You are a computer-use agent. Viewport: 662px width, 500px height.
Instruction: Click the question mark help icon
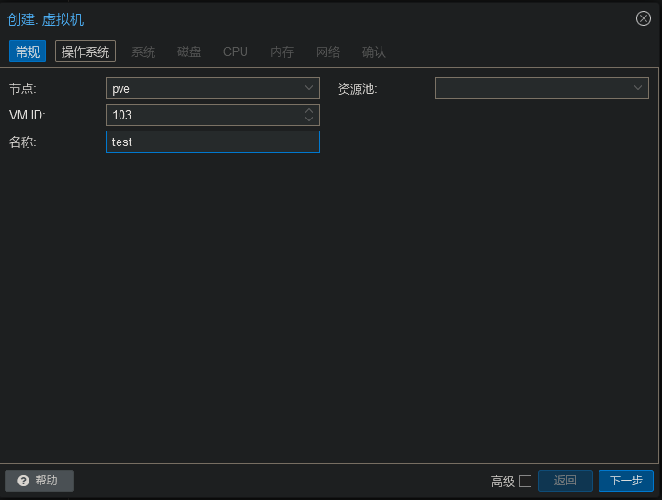click(x=24, y=481)
